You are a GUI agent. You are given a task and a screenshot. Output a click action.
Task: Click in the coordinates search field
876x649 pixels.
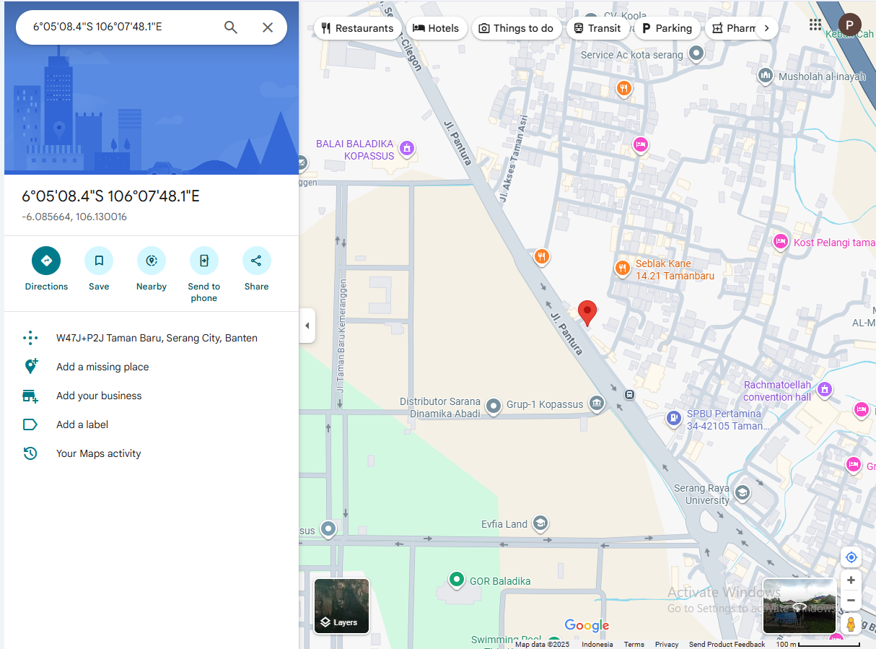(x=119, y=27)
